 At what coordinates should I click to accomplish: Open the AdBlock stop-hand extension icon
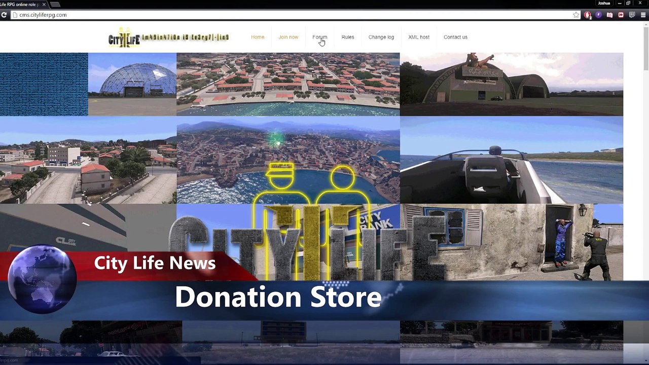click(x=588, y=15)
